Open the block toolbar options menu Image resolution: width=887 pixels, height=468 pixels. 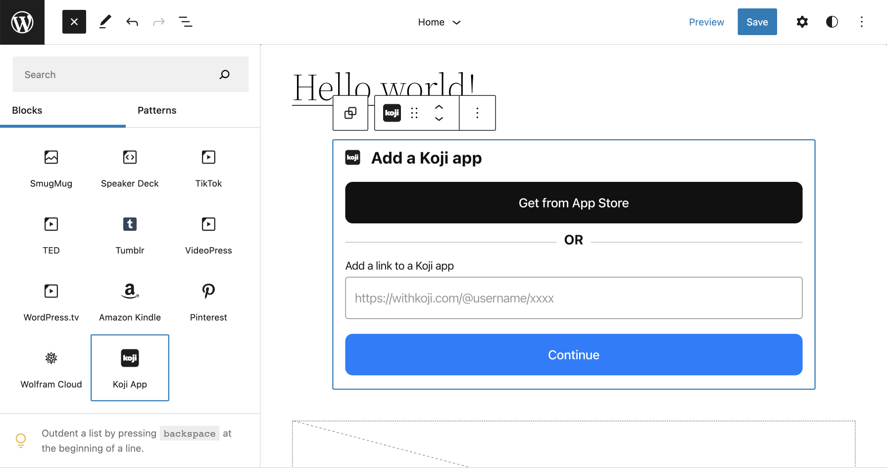click(477, 113)
